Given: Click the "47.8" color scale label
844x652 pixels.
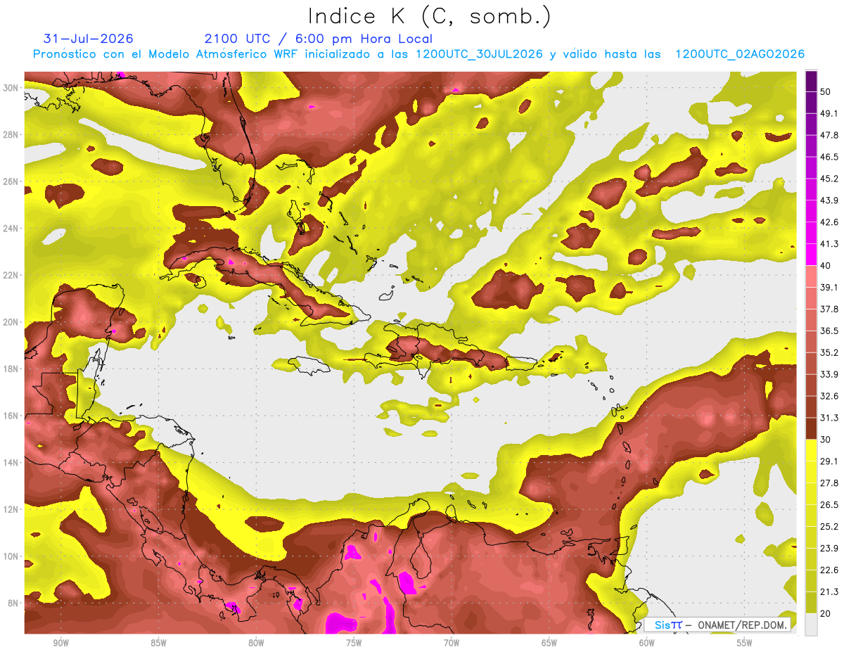Looking at the screenshot, I should [x=829, y=136].
